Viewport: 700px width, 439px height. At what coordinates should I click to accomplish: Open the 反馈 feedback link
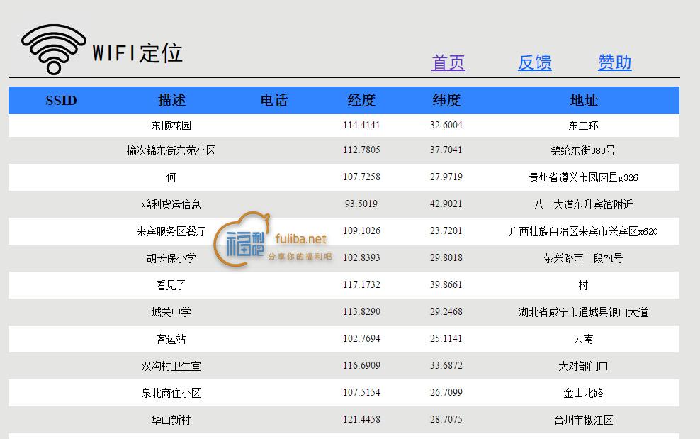pos(534,62)
